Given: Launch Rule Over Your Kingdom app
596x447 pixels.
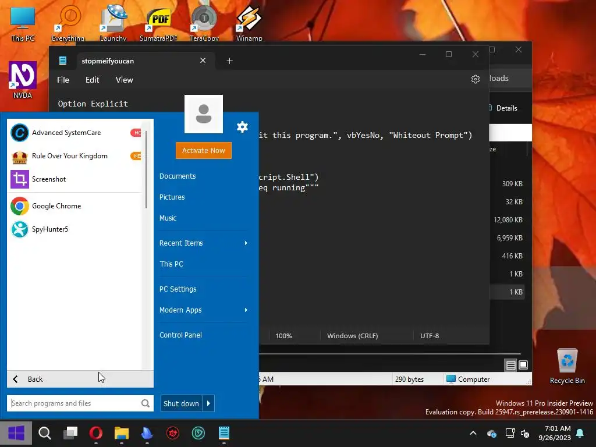Looking at the screenshot, I should coord(75,156).
